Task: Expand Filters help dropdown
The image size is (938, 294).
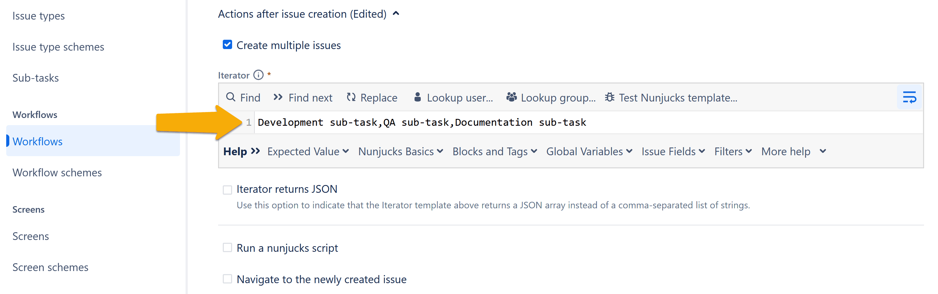Action: (x=733, y=151)
